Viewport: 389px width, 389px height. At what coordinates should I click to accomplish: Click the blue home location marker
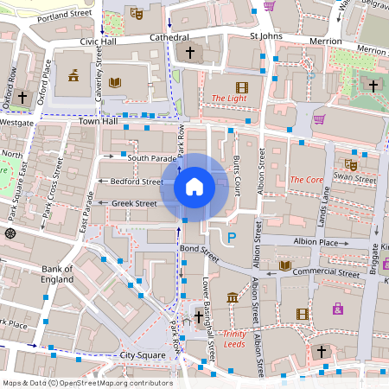coord(194,188)
